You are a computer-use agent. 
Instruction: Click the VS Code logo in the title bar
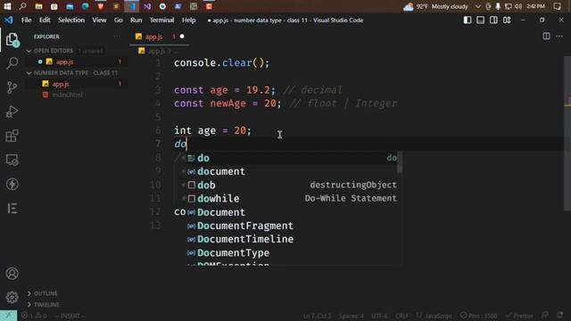(8, 20)
